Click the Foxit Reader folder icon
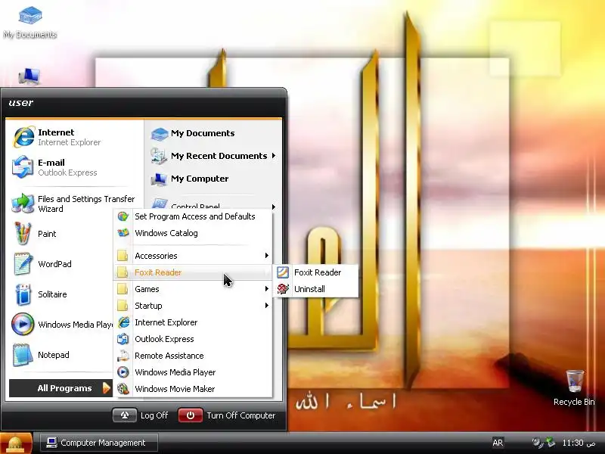Screen dimensions: 605x454 123,272
